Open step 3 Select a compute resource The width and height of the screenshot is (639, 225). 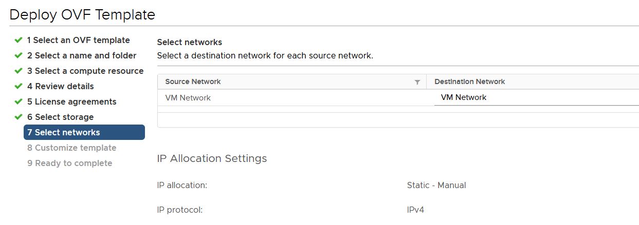click(85, 71)
